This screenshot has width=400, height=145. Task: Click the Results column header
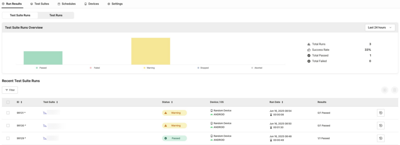point(322,102)
